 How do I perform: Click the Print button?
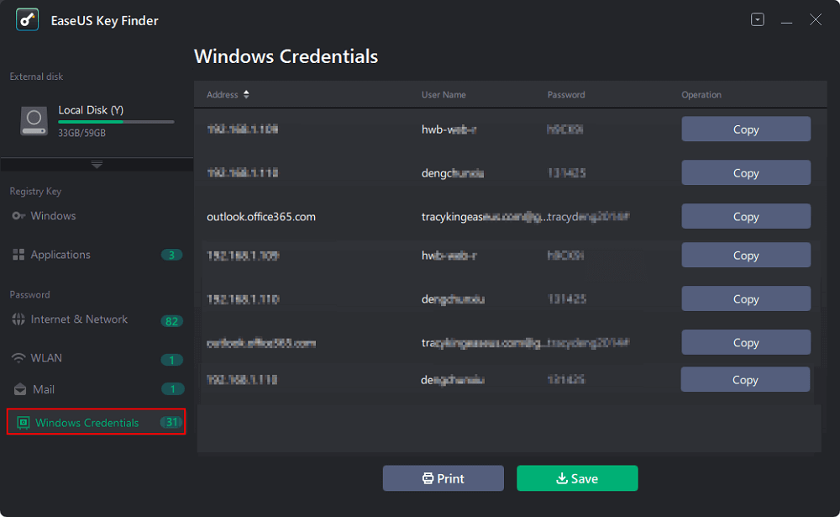[443, 478]
